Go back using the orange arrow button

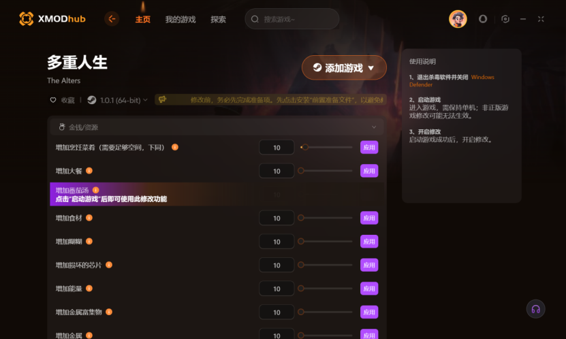pos(112,19)
